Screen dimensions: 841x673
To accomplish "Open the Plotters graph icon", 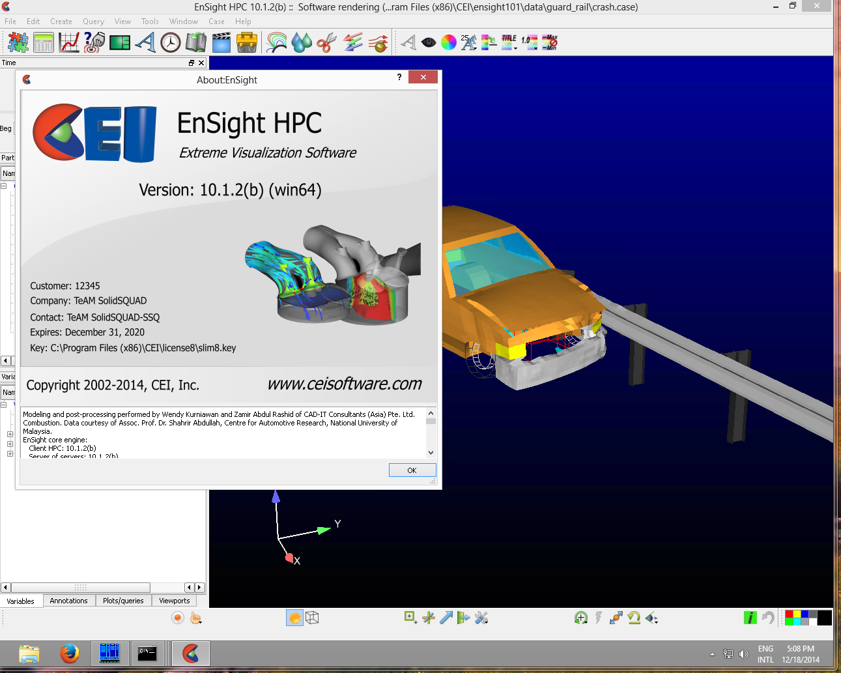I will pos(69,43).
